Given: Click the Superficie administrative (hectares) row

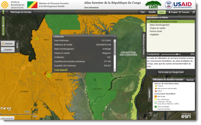Looking at the screenshot, I should (x=82, y=62).
